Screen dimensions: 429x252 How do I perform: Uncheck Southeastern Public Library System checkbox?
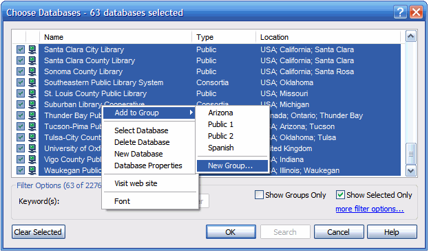point(21,82)
